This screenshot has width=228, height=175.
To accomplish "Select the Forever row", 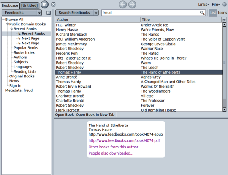I will pos(139,105).
